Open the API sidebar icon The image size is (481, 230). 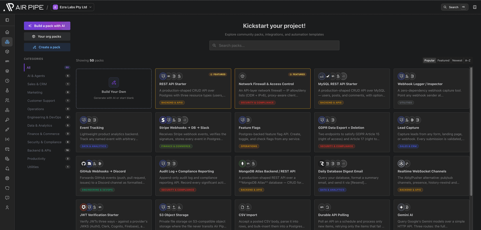pos(7,61)
